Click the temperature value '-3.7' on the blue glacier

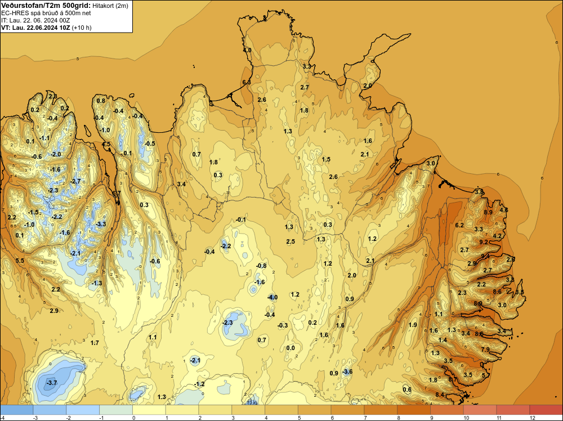tap(52, 383)
